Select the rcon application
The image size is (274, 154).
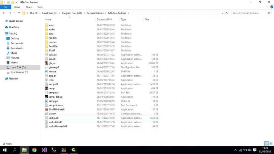coord(51,80)
